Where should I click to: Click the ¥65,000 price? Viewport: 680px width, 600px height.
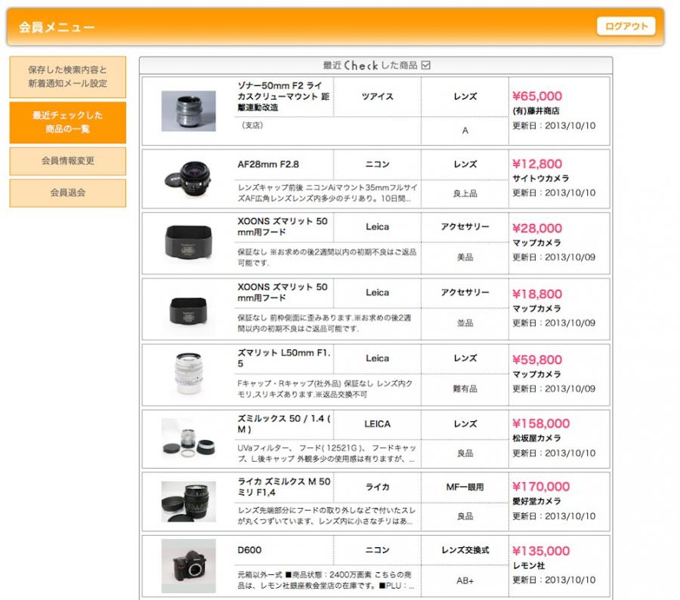[x=537, y=96]
